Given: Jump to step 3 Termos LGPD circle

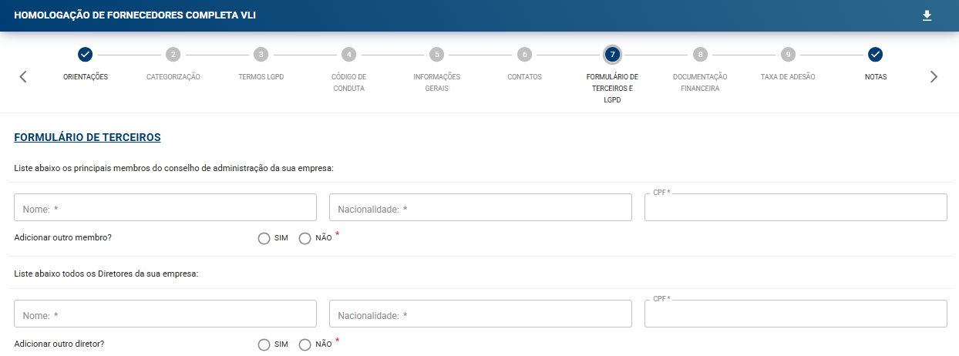Looking at the screenshot, I should 261,54.
